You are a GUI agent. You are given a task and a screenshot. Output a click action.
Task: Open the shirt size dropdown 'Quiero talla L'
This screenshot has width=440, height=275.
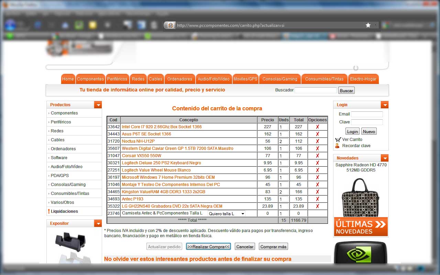tap(226, 213)
